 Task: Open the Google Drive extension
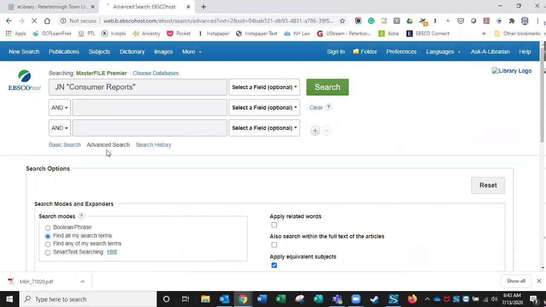(409, 21)
